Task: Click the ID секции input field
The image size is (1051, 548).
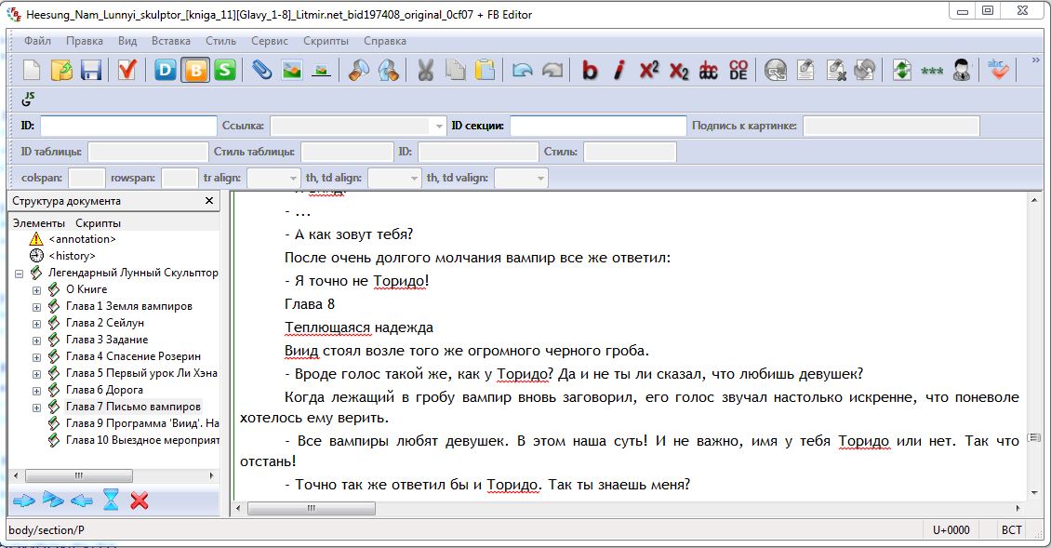Action: tap(597, 126)
